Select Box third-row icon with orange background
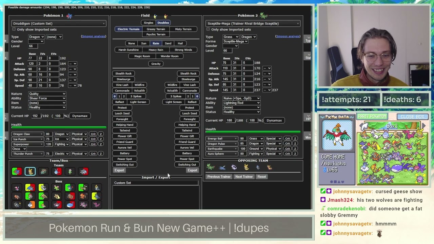 coord(30,205)
